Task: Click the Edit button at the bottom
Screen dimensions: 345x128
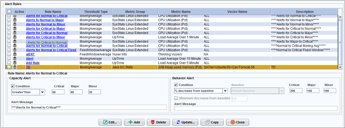Action: (110, 122)
